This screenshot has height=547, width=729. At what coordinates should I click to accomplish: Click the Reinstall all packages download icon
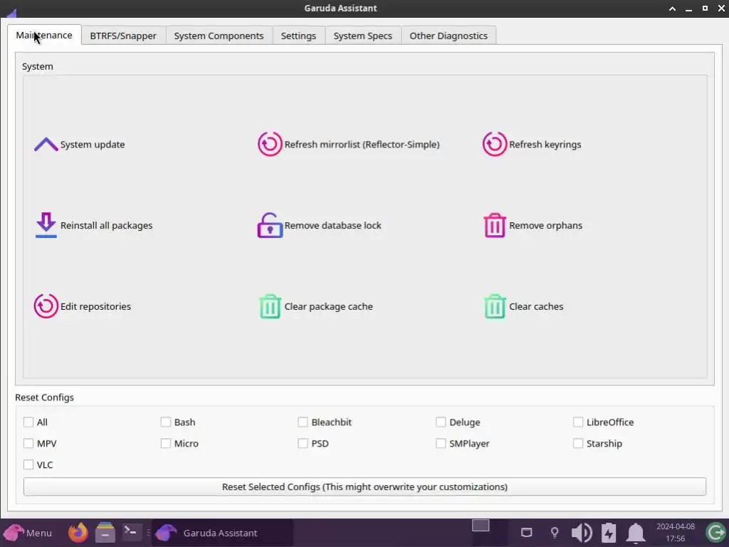pyautogui.click(x=46, y=225)
